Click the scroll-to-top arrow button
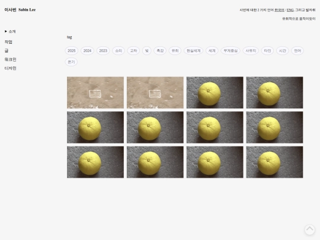This screenshot has height=240, width=320. [309, 229]
